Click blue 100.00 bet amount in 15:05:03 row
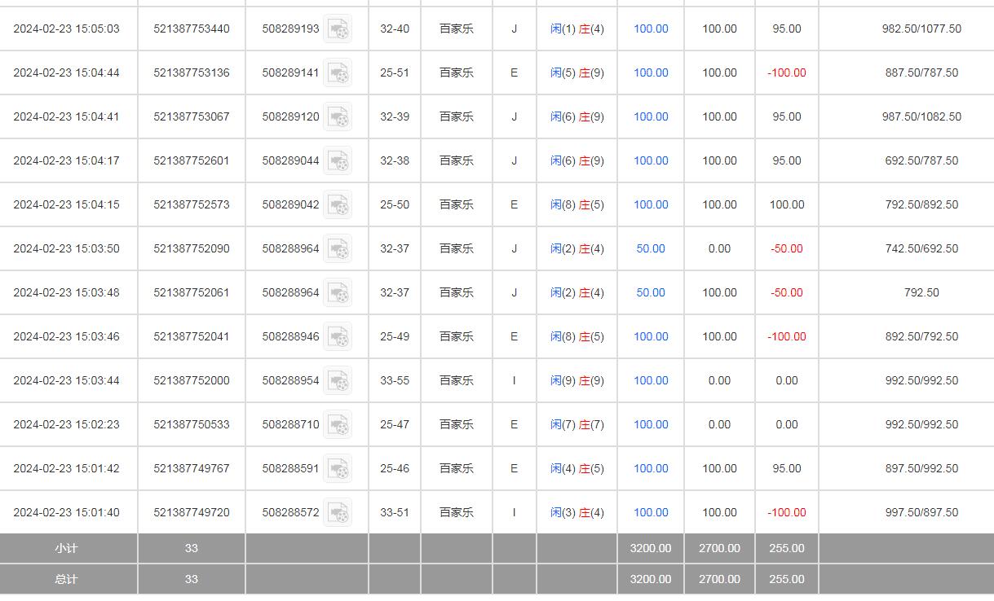 coord(651,29)
